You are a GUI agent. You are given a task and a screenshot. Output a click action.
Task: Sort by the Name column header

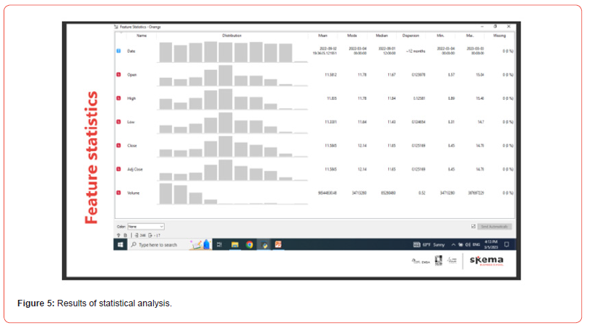coord(142,35)
